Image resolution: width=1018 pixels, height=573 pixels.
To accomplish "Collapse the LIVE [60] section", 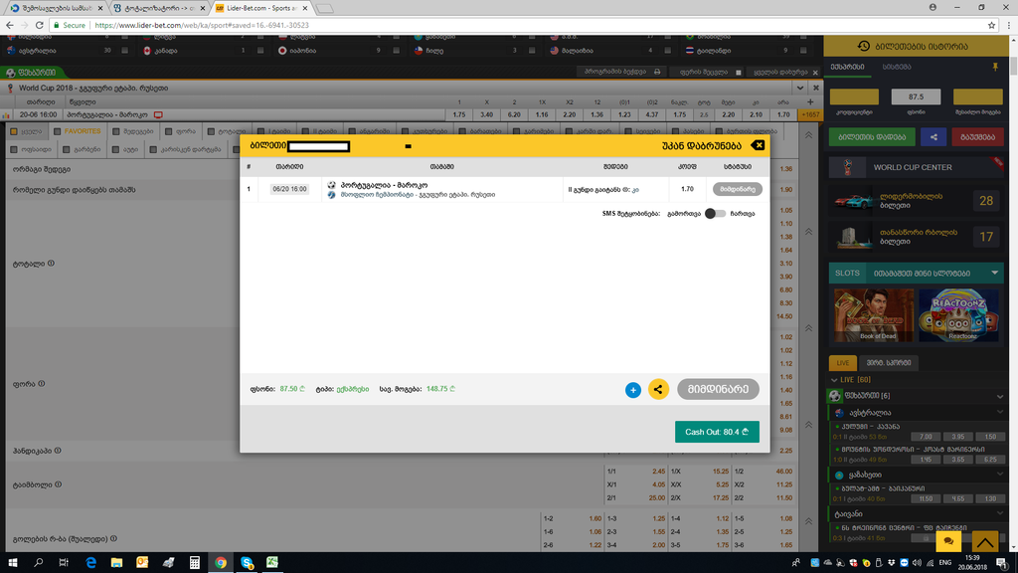I will (x=834, y=379).
